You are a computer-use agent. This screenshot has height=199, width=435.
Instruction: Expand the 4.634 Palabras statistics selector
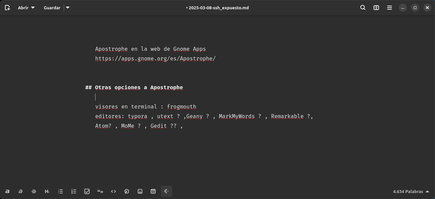pos(411,191)
